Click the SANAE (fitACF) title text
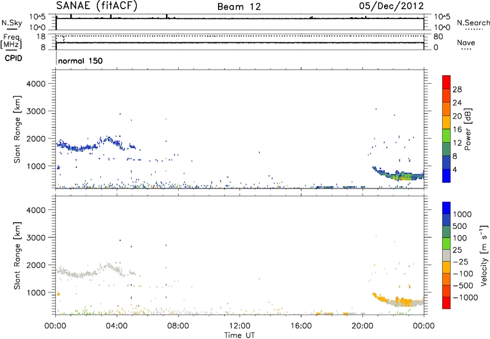490x339 pixels. click(x=97, y=6)
